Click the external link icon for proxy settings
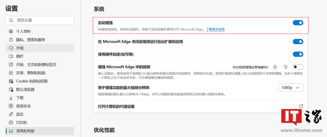This screenshot has width=327, height=137. (x=301, y=106)
